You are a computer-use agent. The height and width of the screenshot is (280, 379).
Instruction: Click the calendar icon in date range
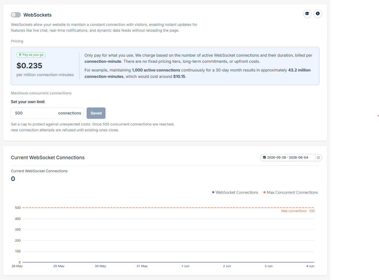pyautogui.click(x=264, y=157)
